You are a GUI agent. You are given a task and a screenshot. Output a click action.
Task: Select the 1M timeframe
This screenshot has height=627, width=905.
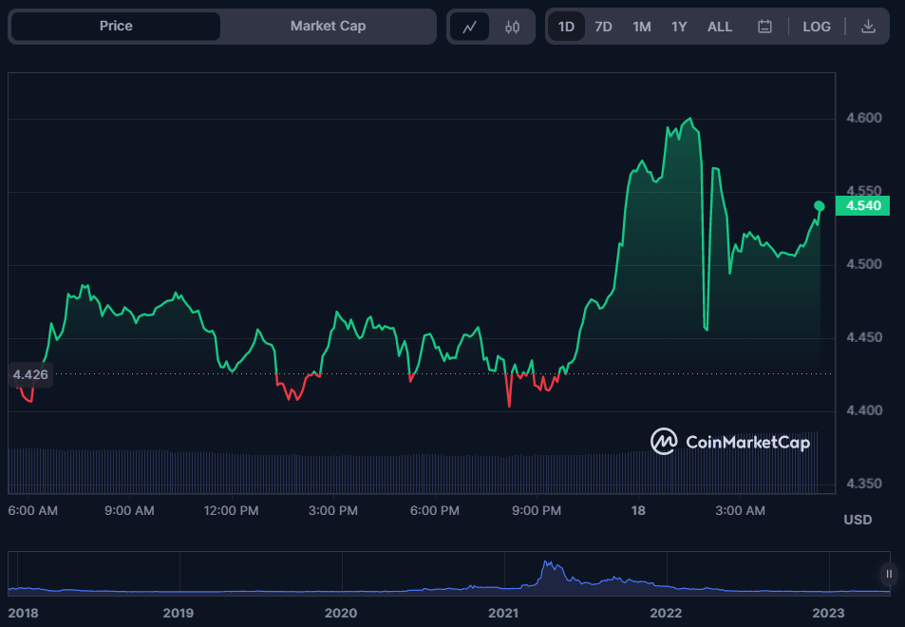pyautogui.click(x=641, y=27)
